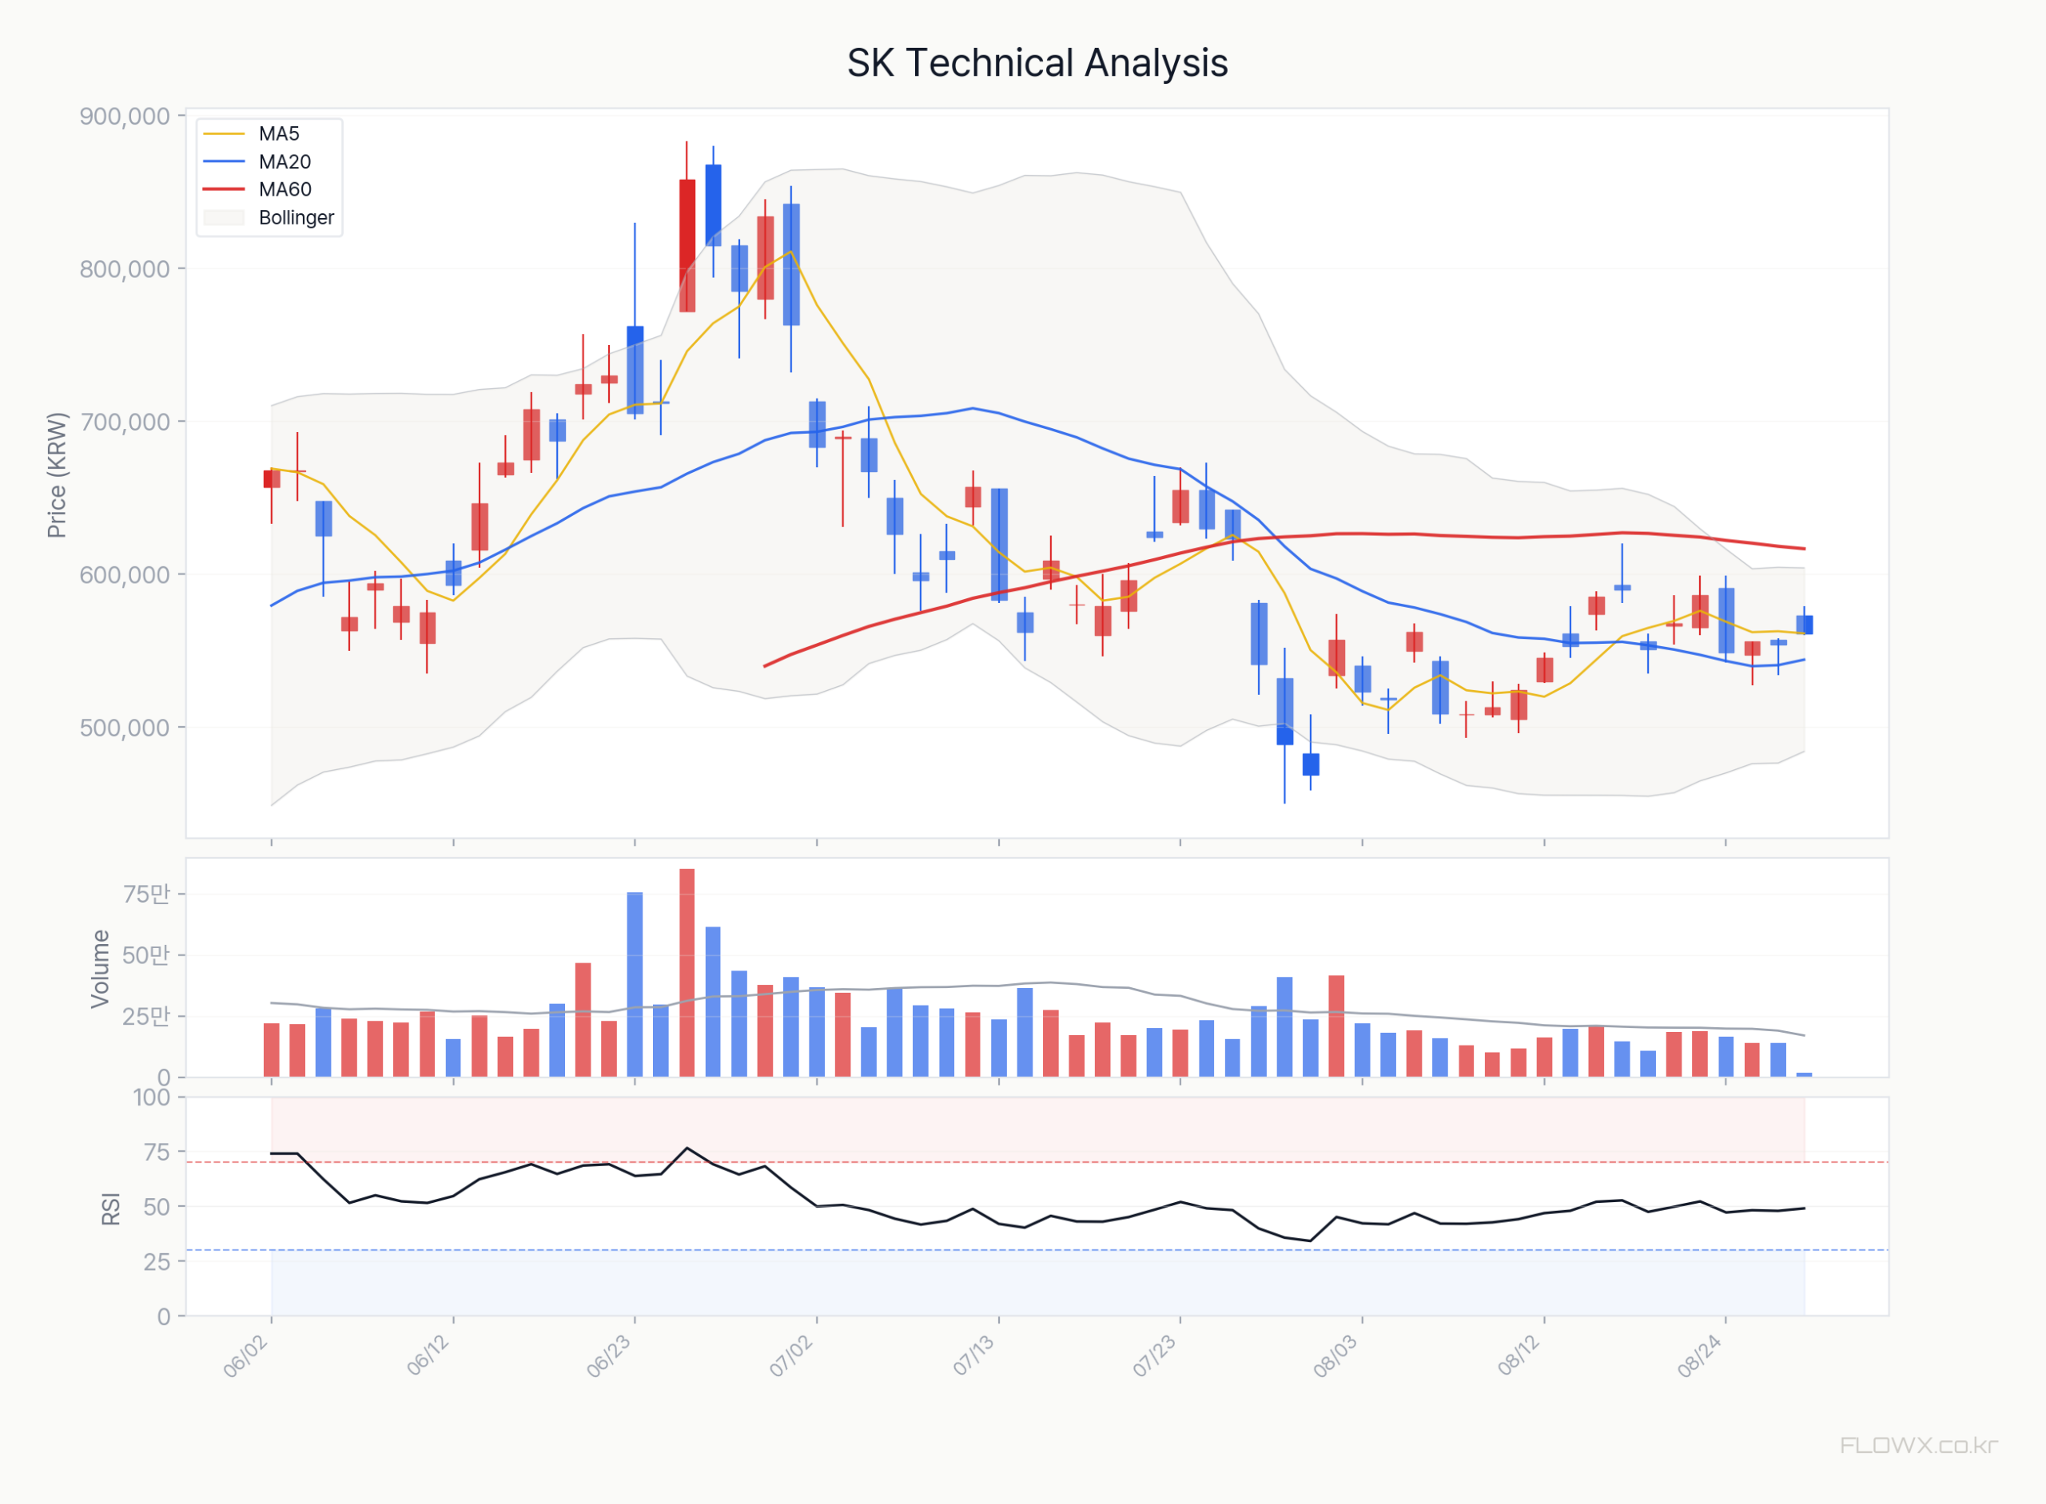Click the 07/13 date label
This screenshot has width=2046, height=1504.
click(973, 1356)
